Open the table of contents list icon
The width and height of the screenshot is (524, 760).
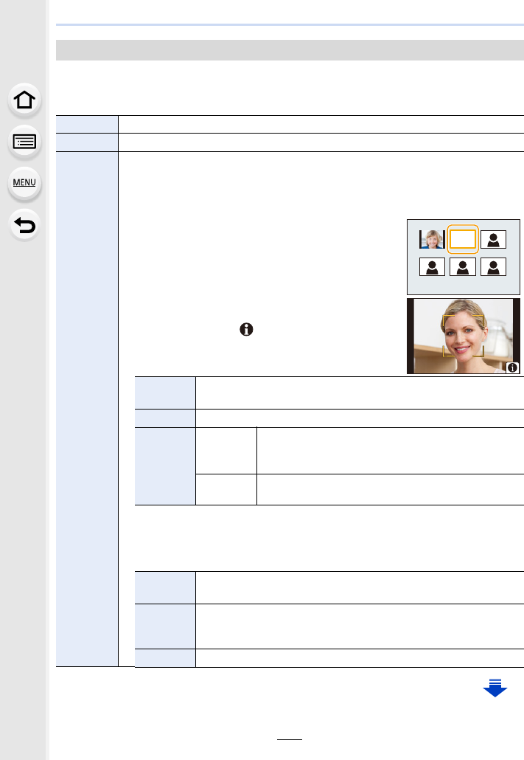(24, 142)
